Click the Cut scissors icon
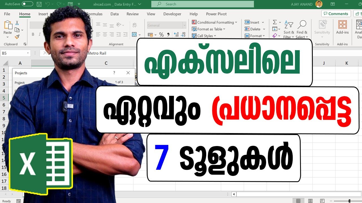 click(17, 23)
